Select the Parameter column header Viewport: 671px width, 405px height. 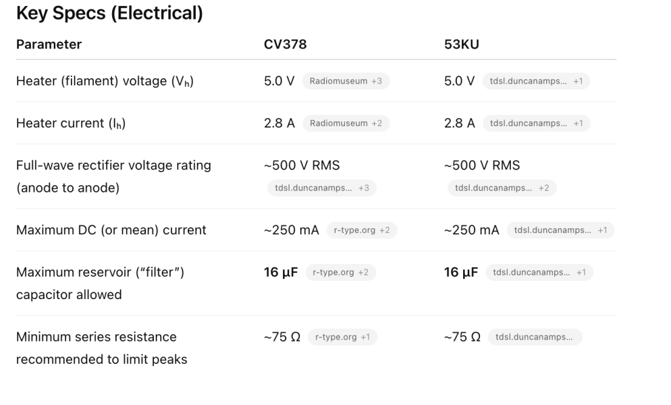point(49,45)
